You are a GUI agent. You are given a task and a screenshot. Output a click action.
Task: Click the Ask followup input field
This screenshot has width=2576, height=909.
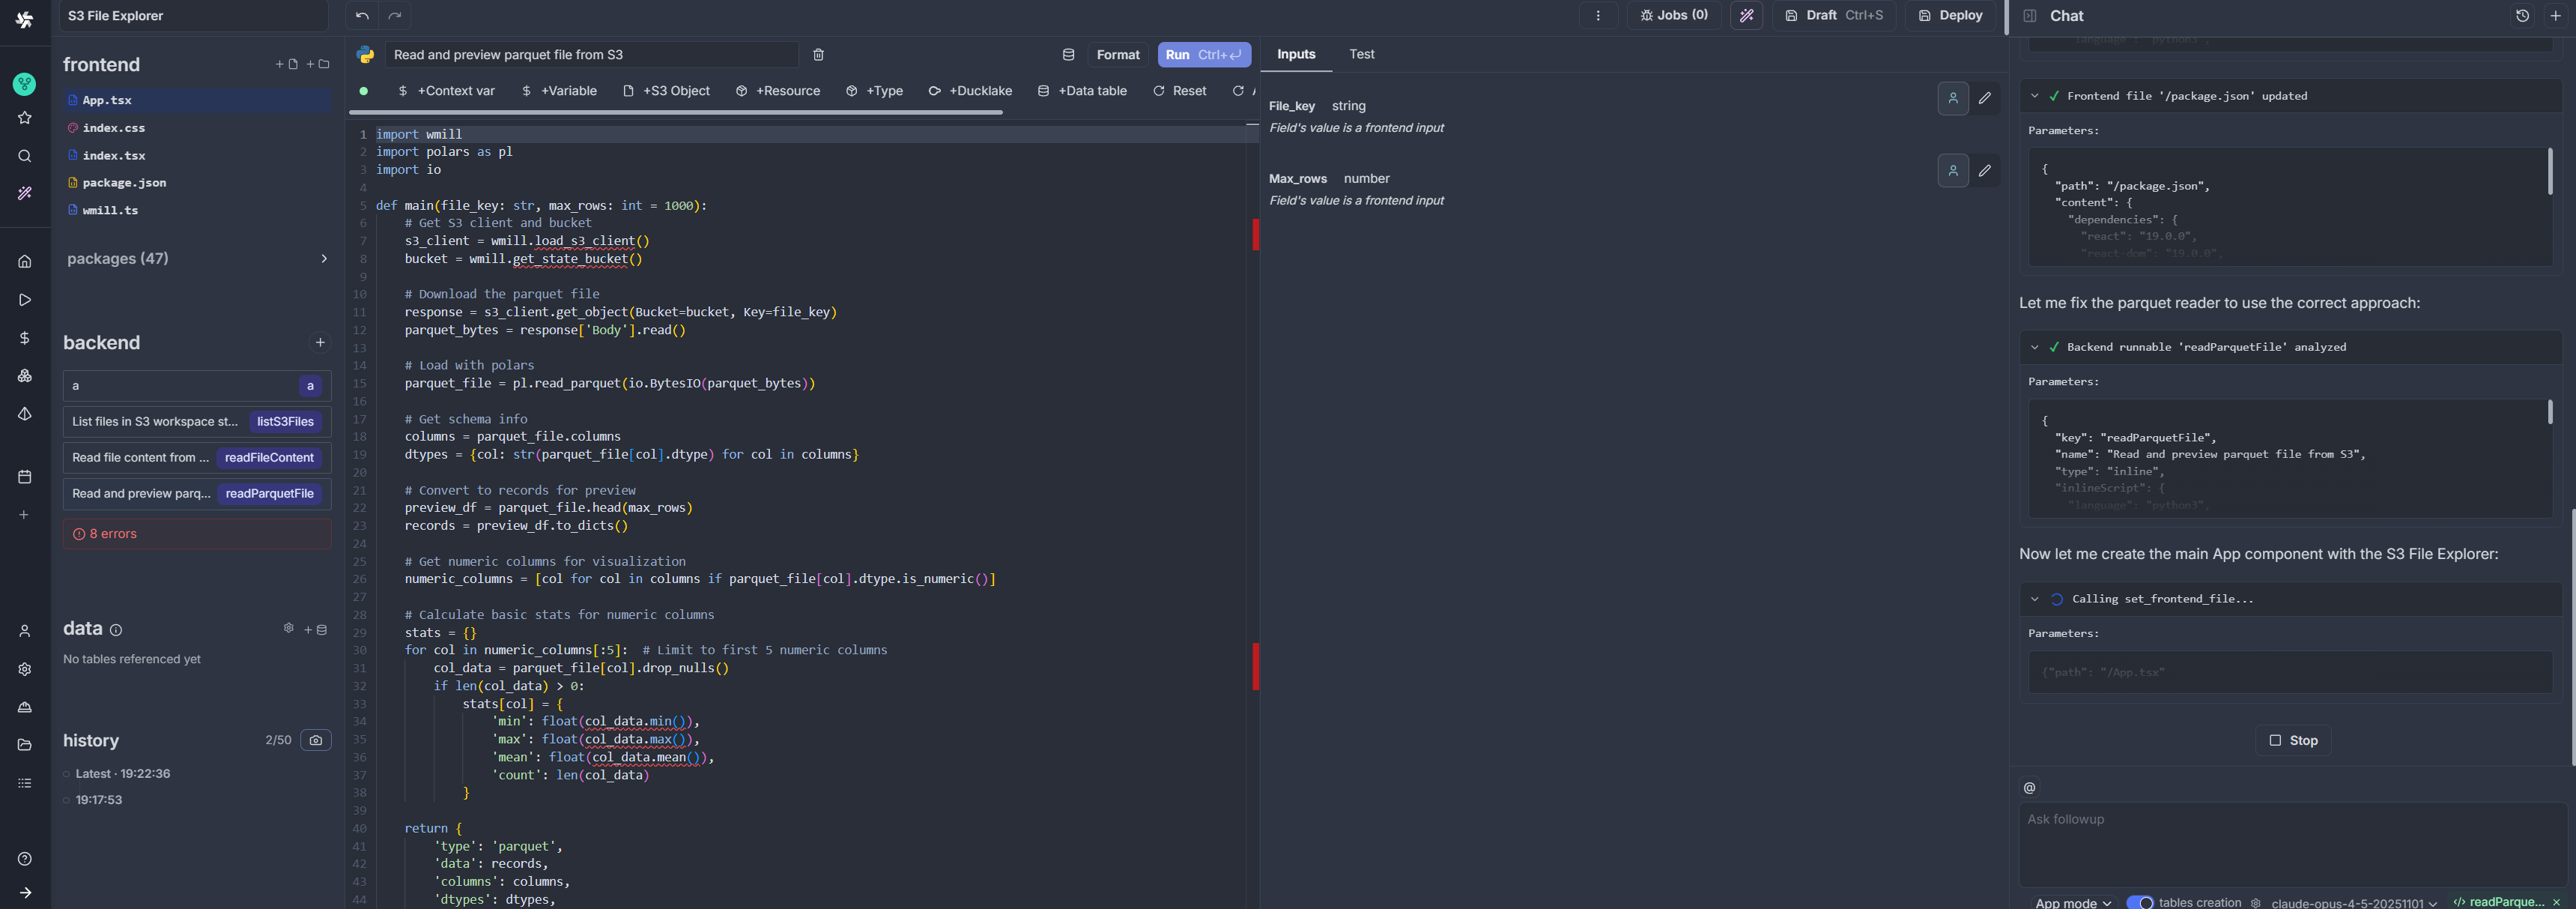click(x=2290, y=840)
